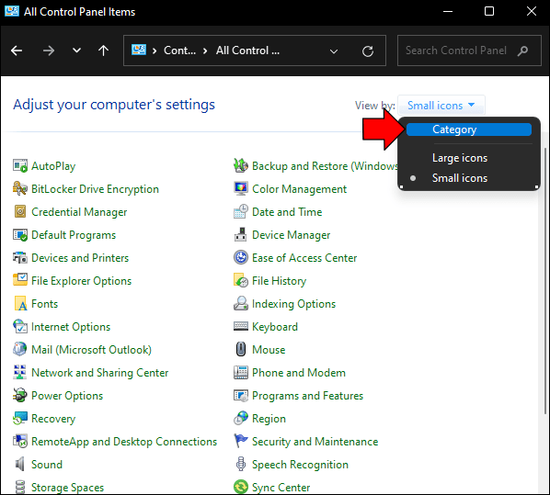Go back with the back arrow
The image size is (550, 495).
[x=17, y=51]
